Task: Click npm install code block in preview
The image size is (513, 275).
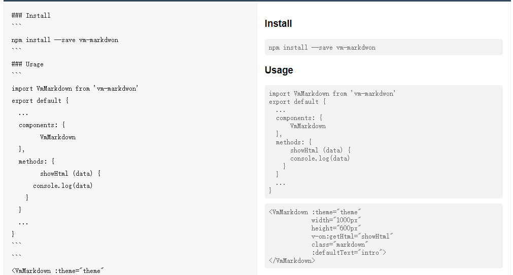Action: pos(384,48)
